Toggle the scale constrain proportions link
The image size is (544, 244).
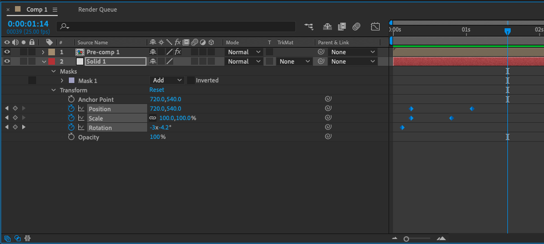click(153, 118)
